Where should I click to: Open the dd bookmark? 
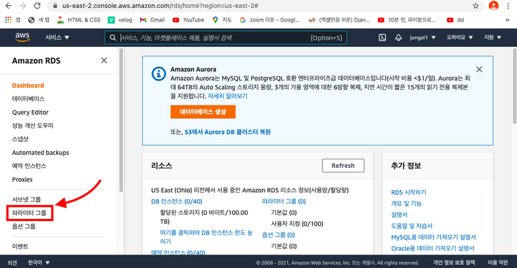pos(455,19)
